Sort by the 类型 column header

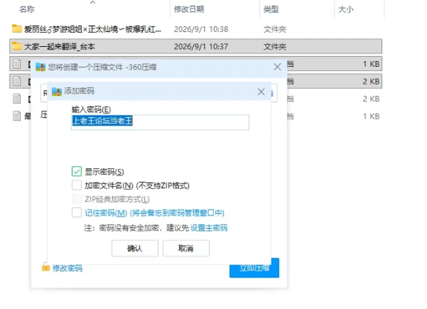[271, 9]
